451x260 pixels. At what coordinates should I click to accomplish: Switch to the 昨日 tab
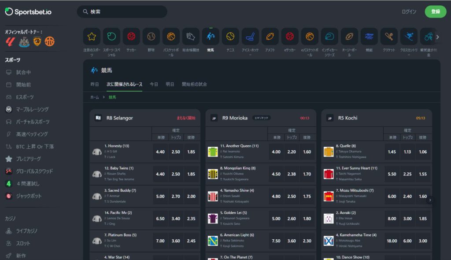pos(95,84)
